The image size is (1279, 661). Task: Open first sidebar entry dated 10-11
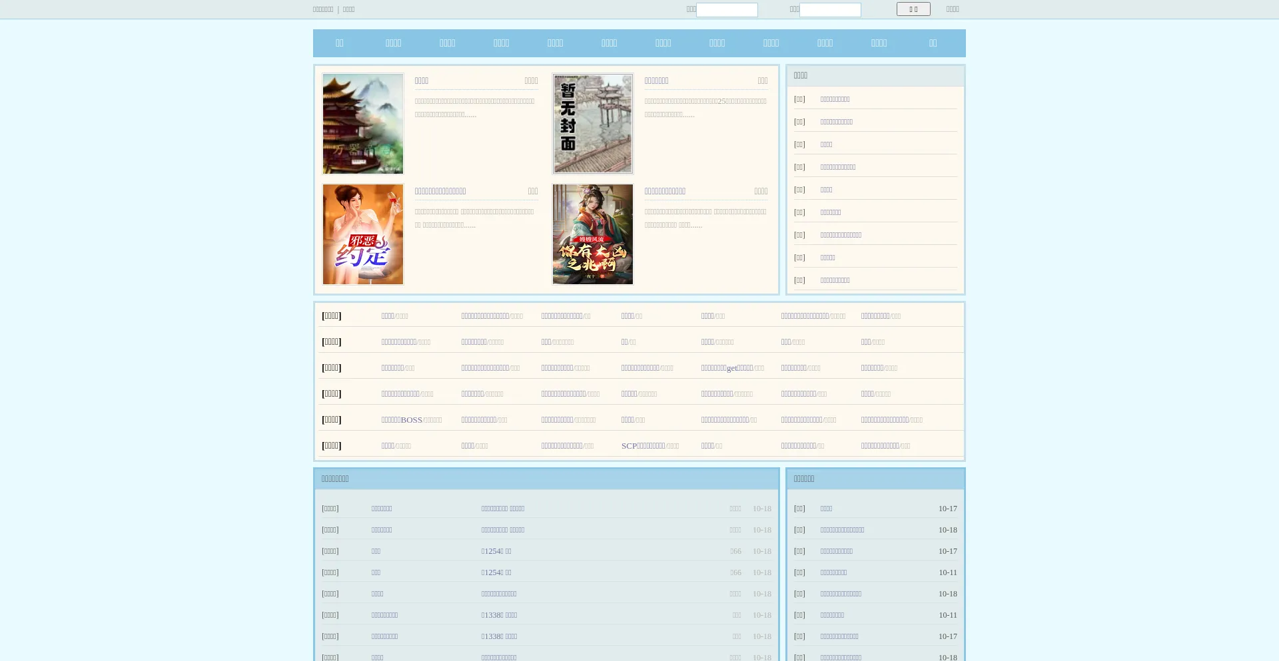point(833,572)
